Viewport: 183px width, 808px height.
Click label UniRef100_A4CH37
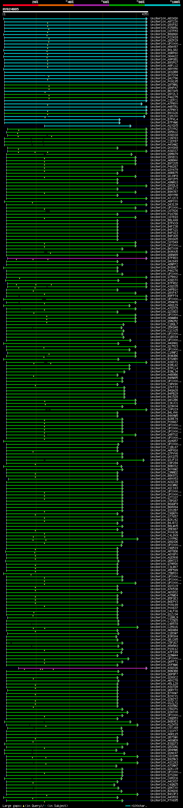coord(164,782)
